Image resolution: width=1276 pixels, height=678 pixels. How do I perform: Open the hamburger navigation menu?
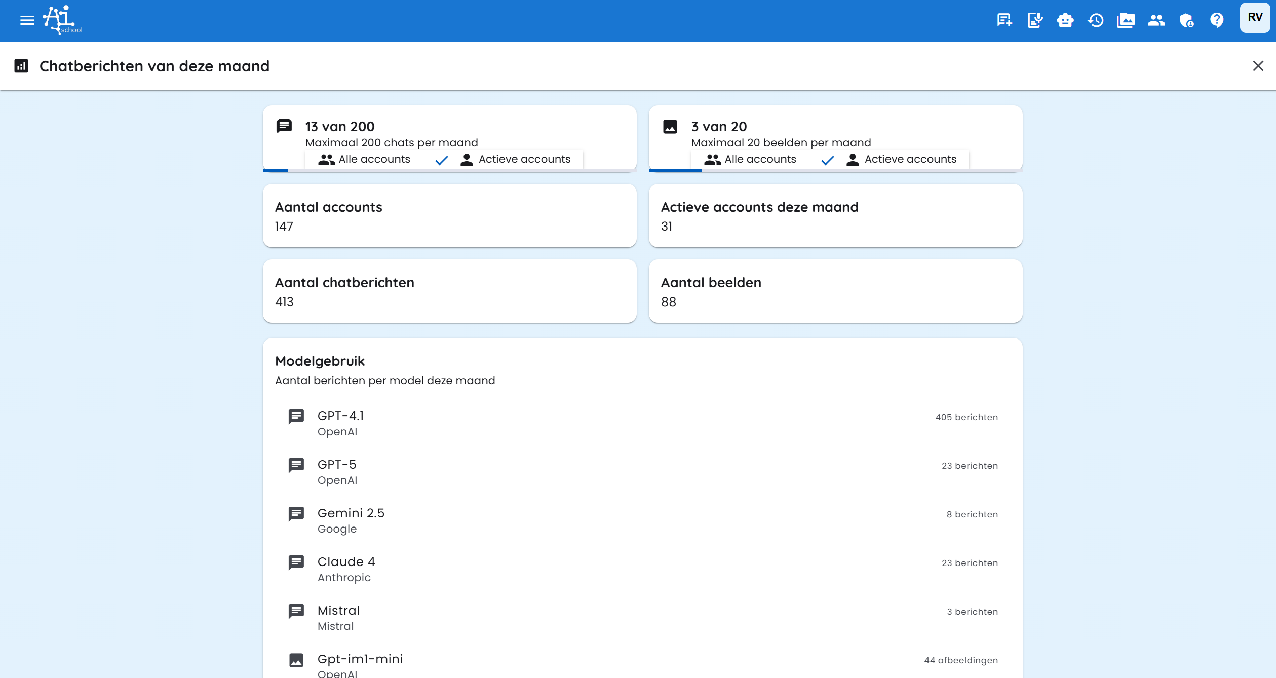26,20
